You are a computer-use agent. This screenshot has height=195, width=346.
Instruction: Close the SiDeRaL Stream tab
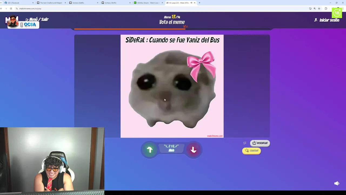(162, 3)
